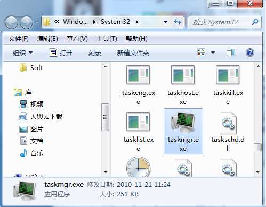Open the 视频 library

click(31, 104)
